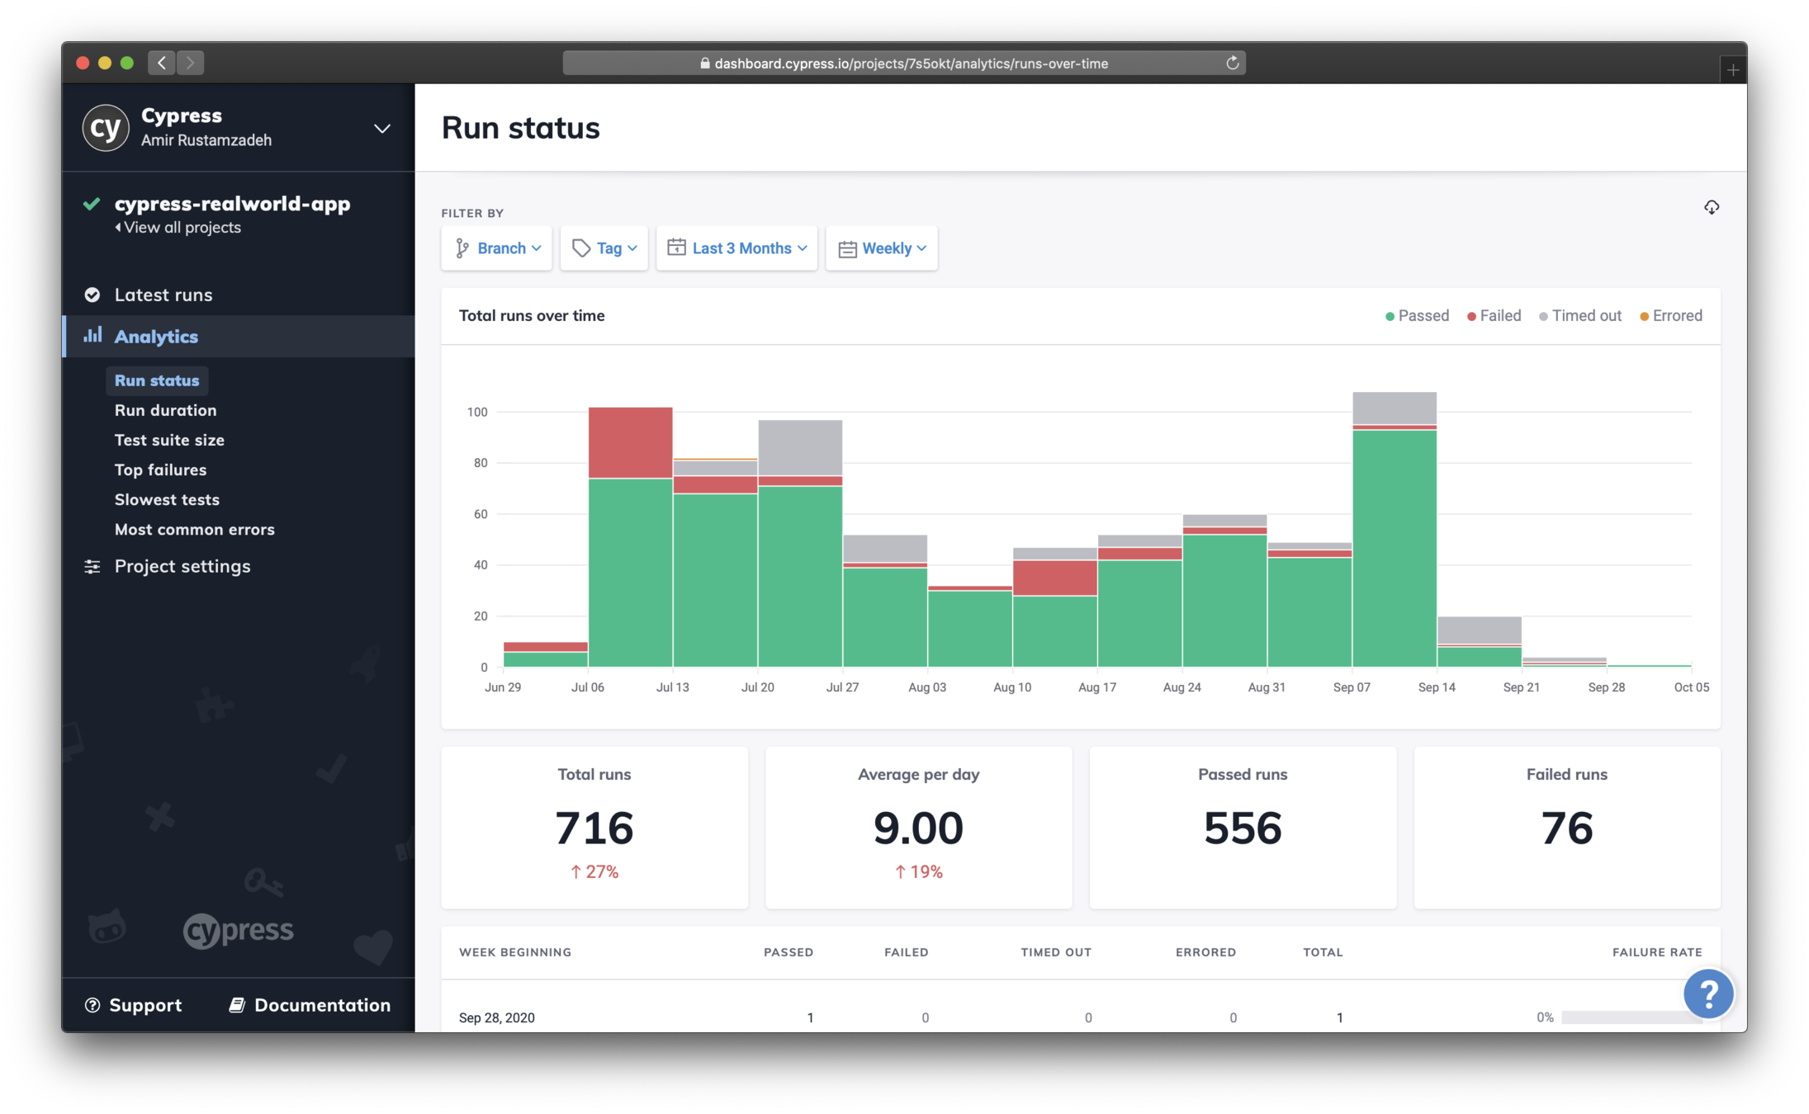This screenshot has height=1114, width=1809.
Task: Open the Branch filter dropdown
Action: 497,248
